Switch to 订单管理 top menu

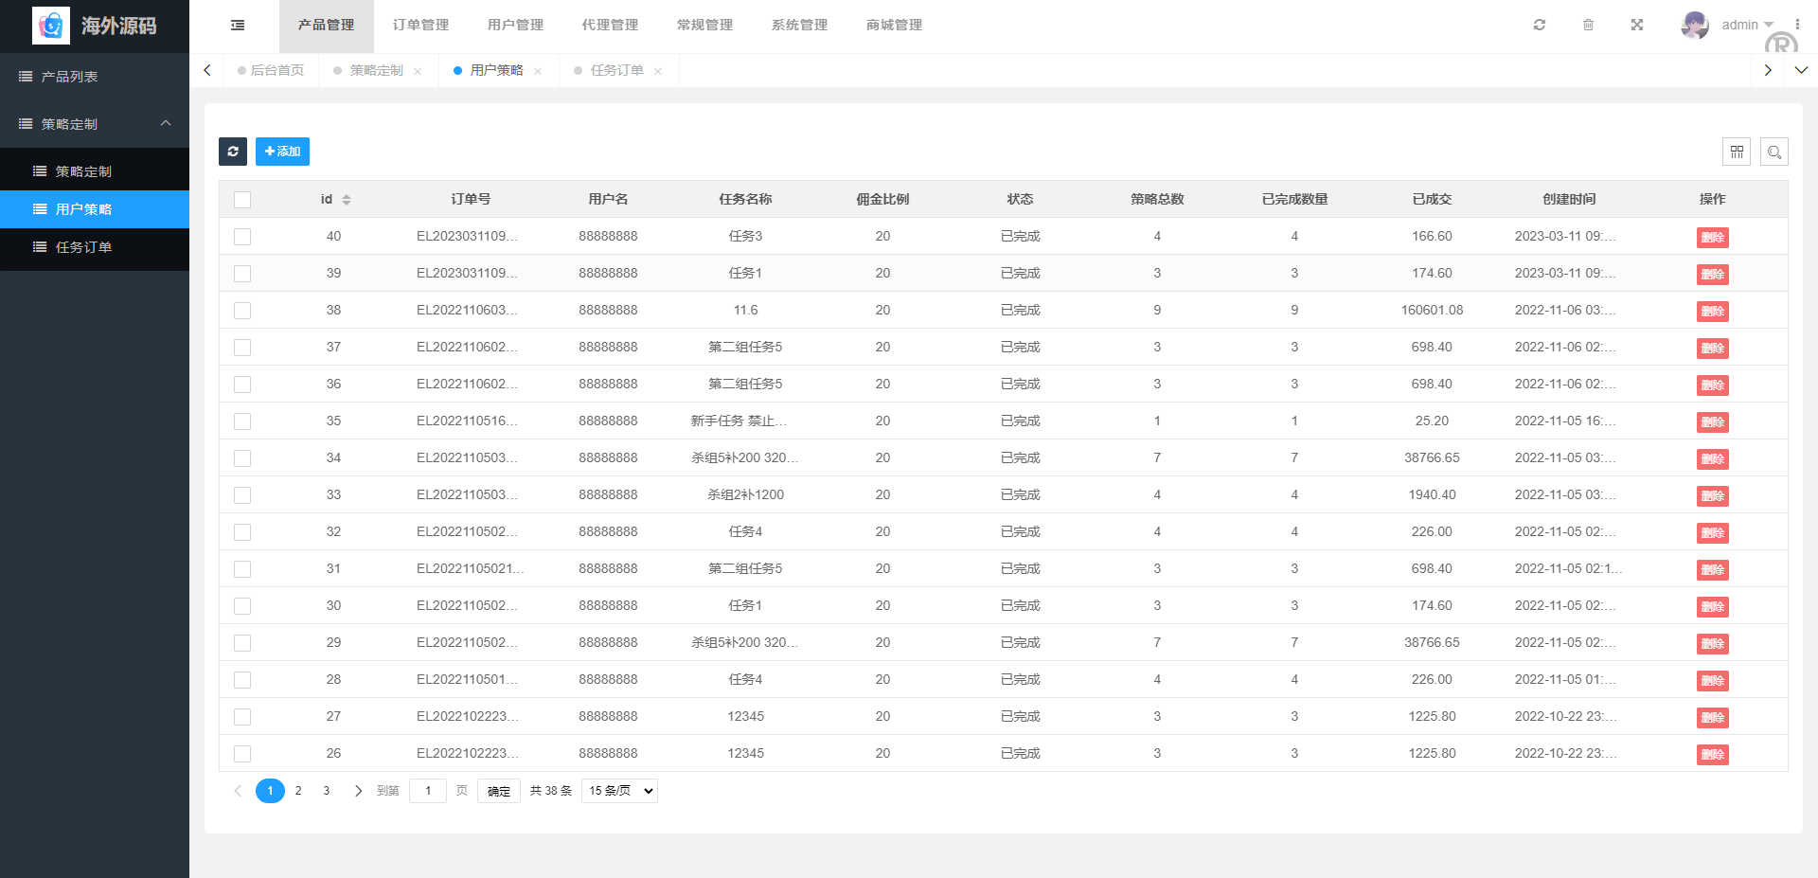(420, 26)
